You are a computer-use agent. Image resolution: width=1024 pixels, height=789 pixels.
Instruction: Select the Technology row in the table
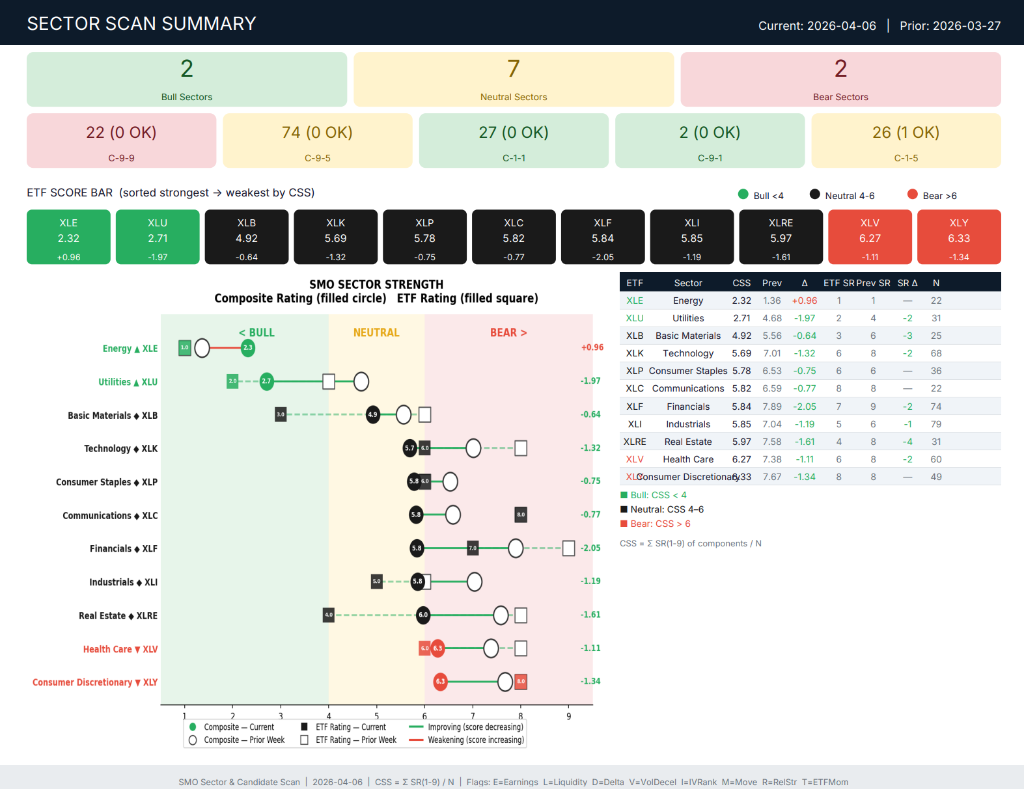tap(810, 353)
